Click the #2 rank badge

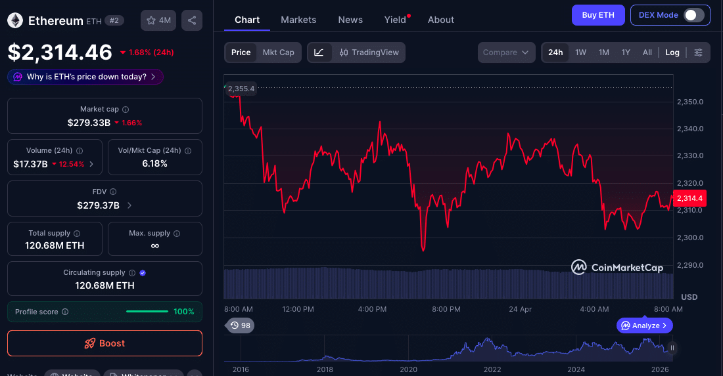coord(114,20)
